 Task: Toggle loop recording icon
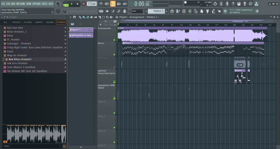[x=125, y=4]
